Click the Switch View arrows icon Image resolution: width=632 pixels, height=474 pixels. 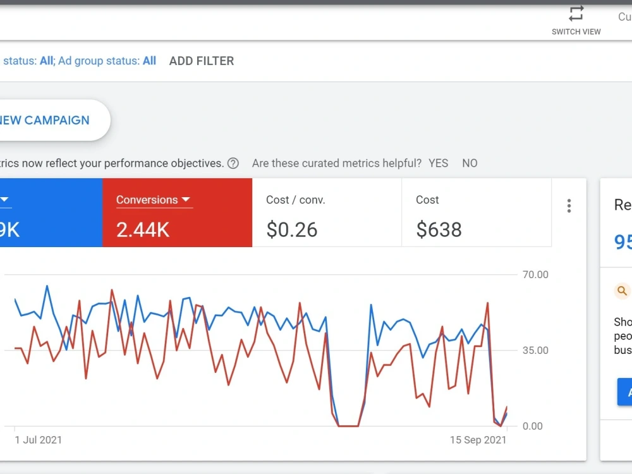point(576,13)
